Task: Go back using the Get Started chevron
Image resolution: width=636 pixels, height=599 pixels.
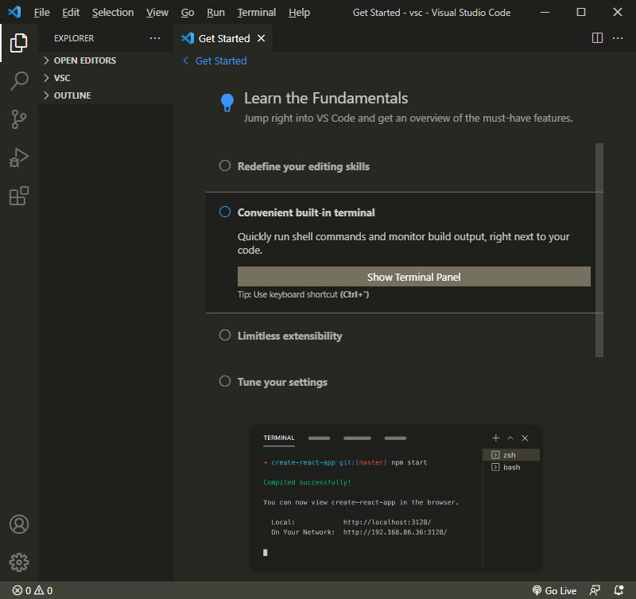Action: click(x=186, y=61)
